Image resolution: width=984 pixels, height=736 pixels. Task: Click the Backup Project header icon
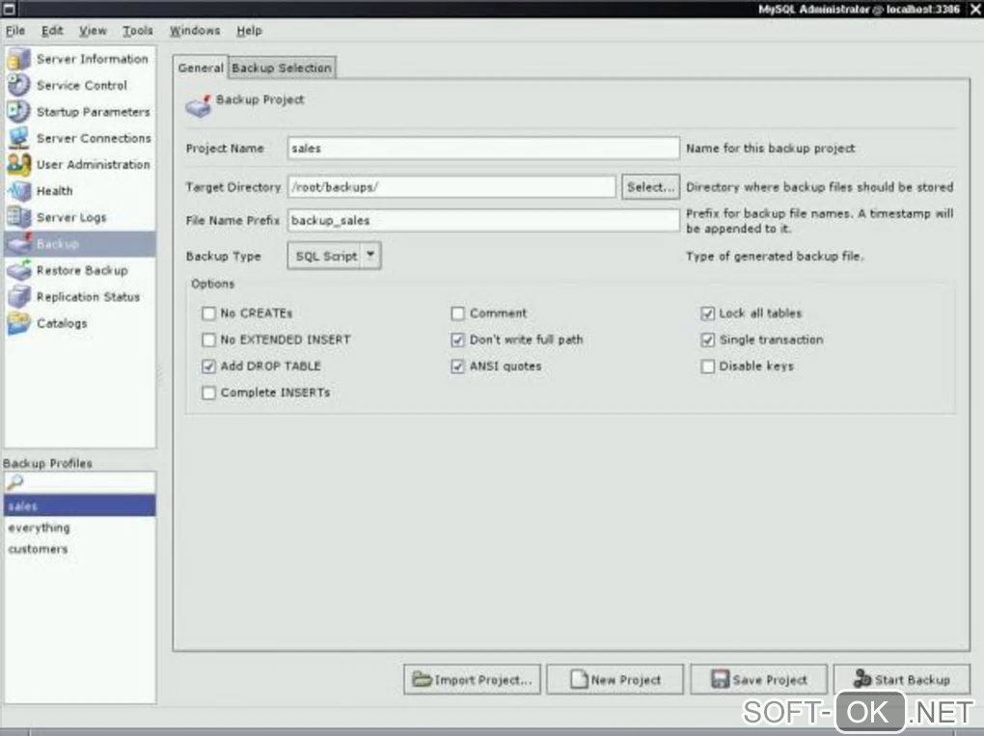tap(199, 106)
